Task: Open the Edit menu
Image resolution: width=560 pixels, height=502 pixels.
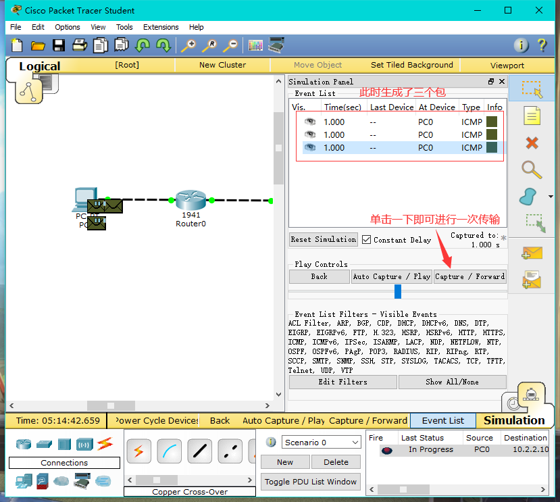Action: pos(38,27)
